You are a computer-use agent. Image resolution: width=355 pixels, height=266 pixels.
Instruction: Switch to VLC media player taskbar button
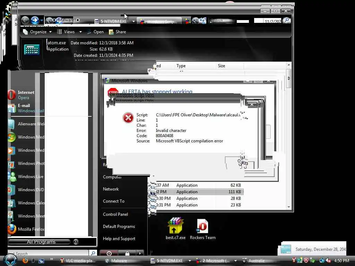click(78, 261)
